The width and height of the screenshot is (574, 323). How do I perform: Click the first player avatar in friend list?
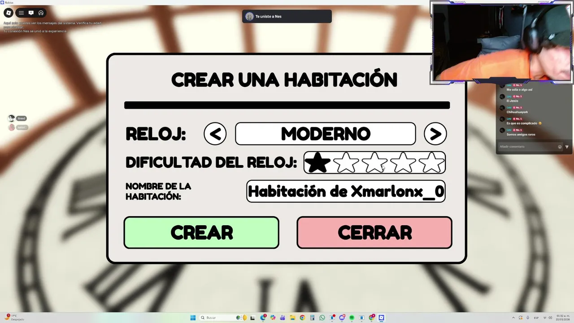coord(12,118)
